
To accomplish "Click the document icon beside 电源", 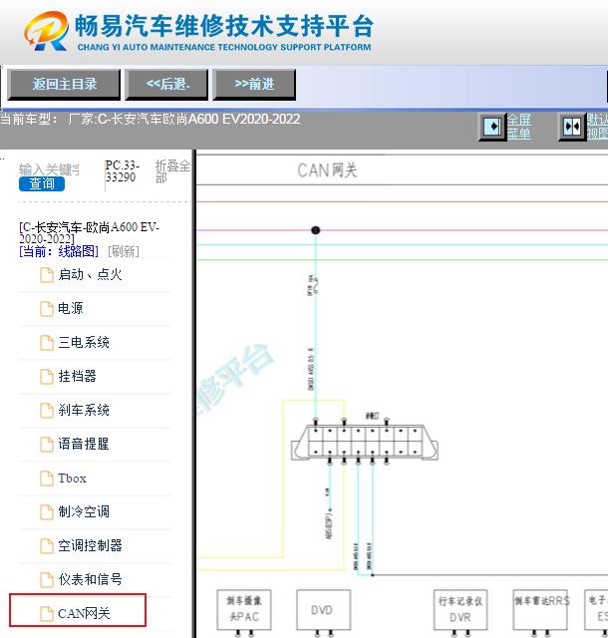I will 47,309.
